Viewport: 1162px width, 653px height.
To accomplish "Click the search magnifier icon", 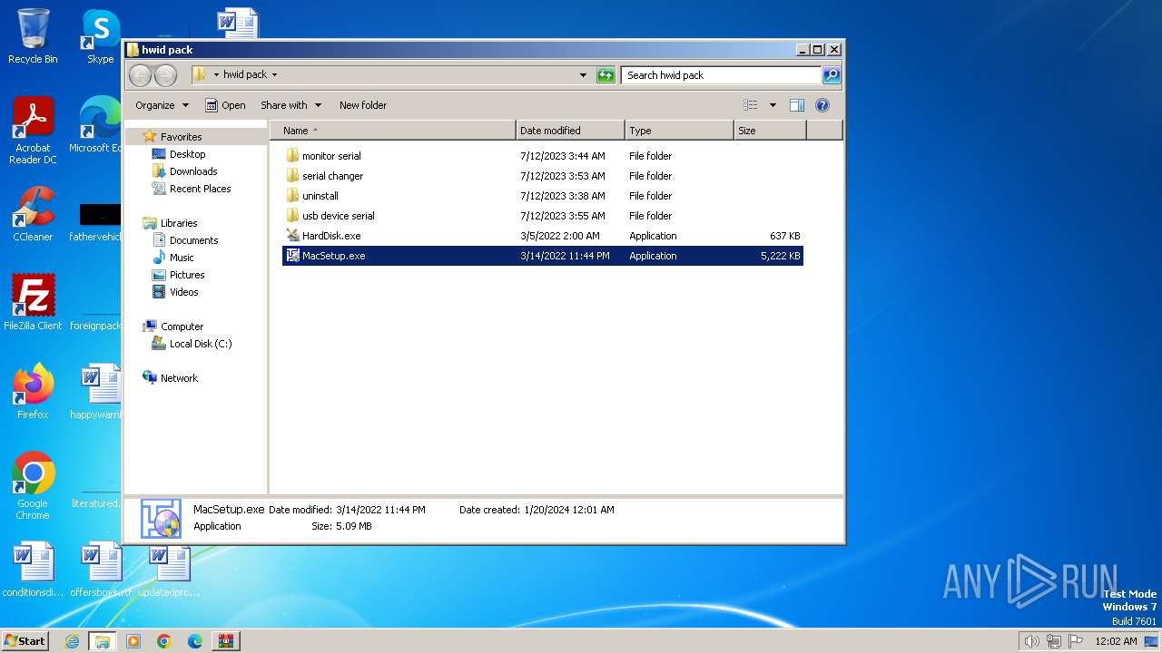I will click(x=831, y=75).
